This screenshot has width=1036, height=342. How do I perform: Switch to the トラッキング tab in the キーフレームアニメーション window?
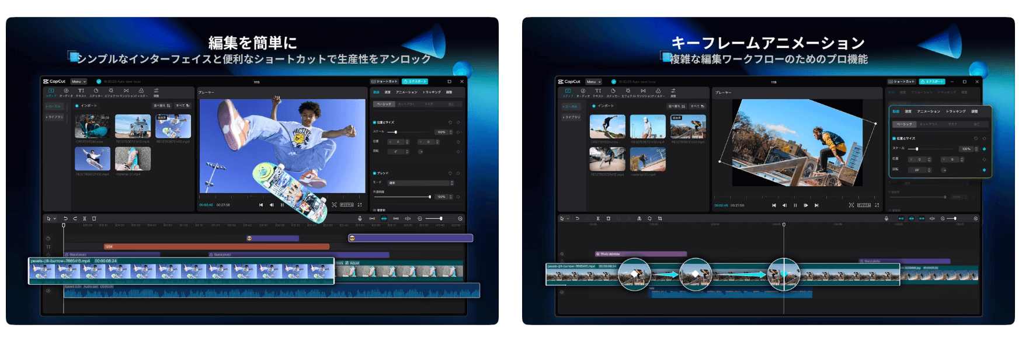956,111
